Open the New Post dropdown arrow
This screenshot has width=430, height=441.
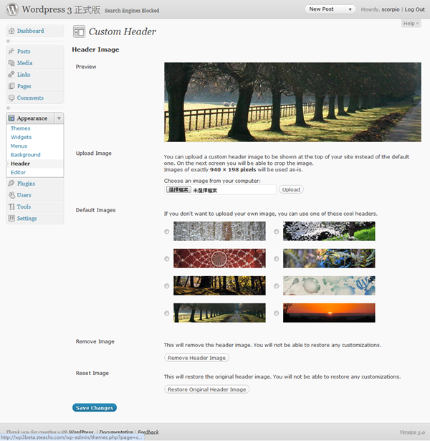pos(350,9)
